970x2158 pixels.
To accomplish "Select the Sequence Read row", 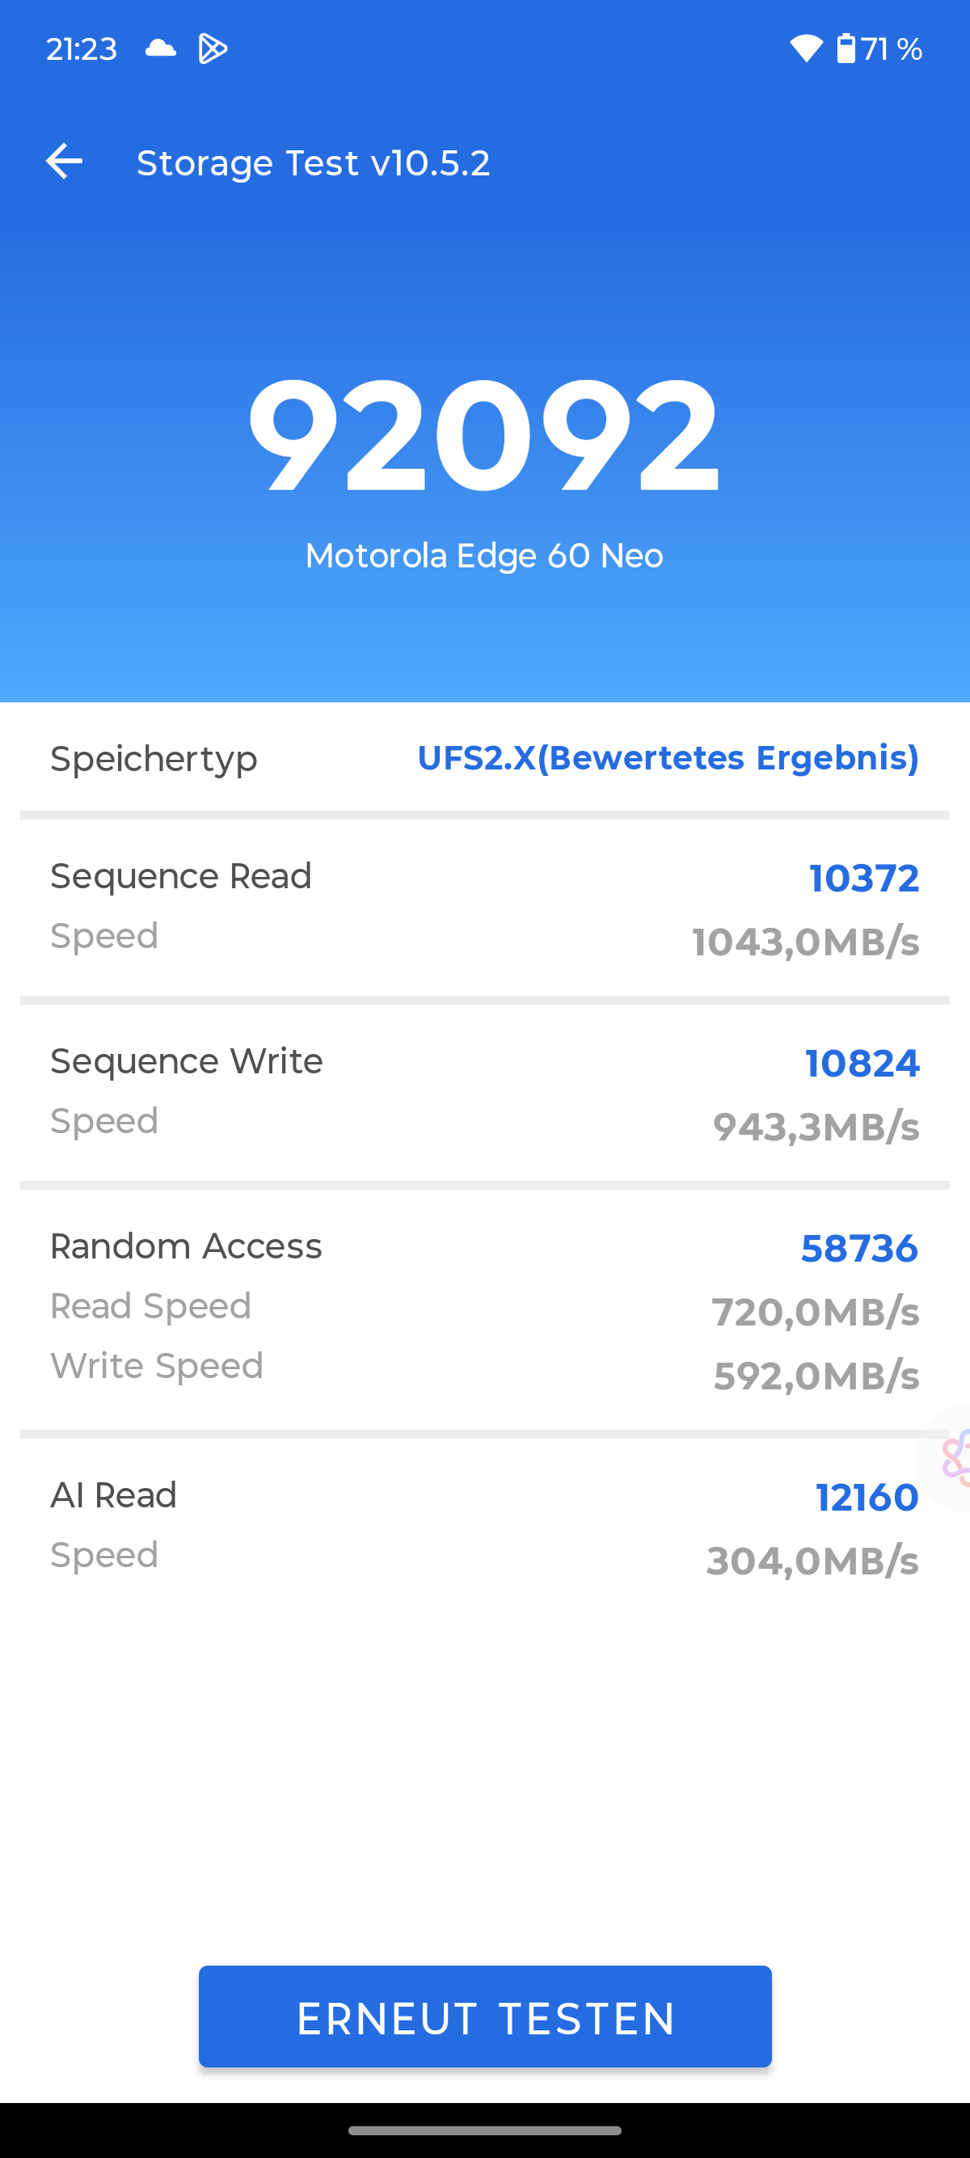I will 484,908.
